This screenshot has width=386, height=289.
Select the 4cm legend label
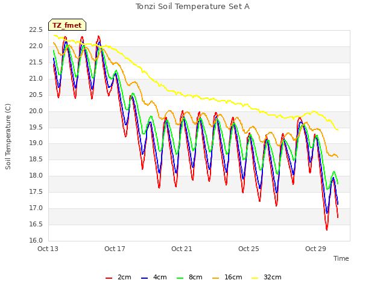point(160,277)
